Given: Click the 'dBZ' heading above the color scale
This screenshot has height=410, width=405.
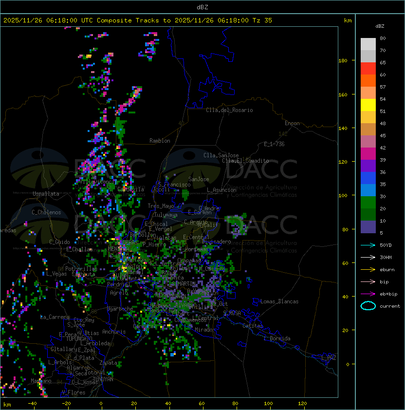Looking at the screenshot, I should point(380,26).
